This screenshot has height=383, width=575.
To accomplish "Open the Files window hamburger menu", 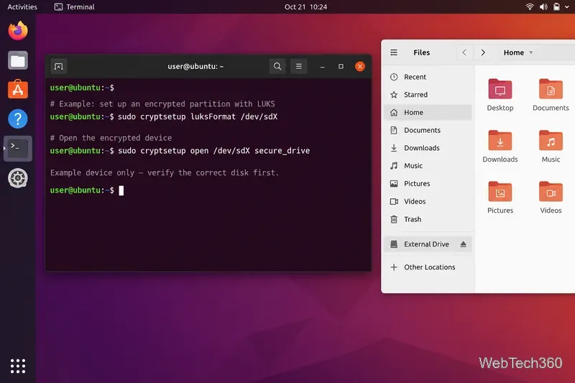I will 394,52.
